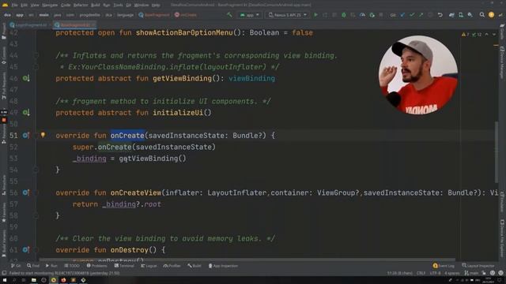Click the implemented-in gutter icon on line 49
The image size is (506, 284).
(x=26, y=112)
